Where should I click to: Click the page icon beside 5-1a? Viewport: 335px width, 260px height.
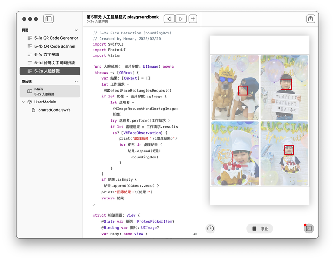30,38
